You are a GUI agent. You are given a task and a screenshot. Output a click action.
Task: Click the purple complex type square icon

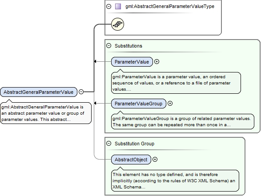(118, 7)
